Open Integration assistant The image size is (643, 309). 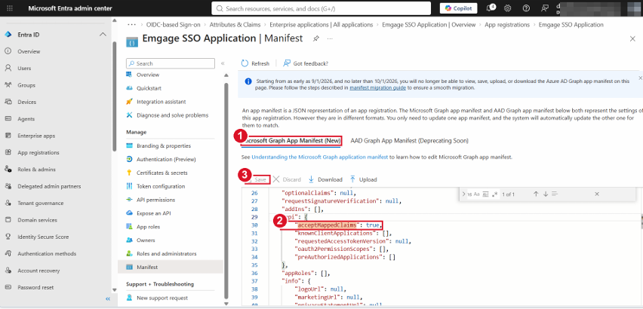(x=162, y=102)
